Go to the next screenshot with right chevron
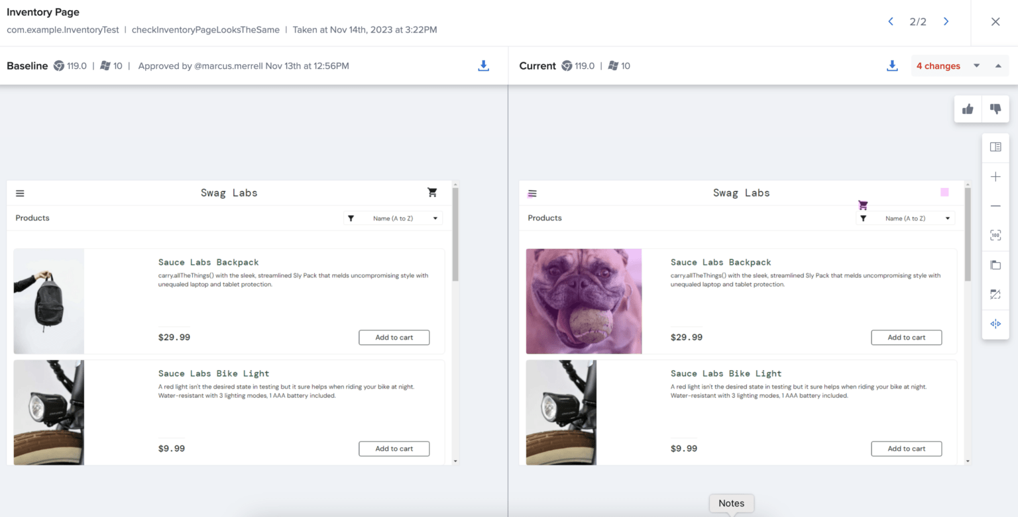Screen dimensions: 1018x517 (946, 21)
